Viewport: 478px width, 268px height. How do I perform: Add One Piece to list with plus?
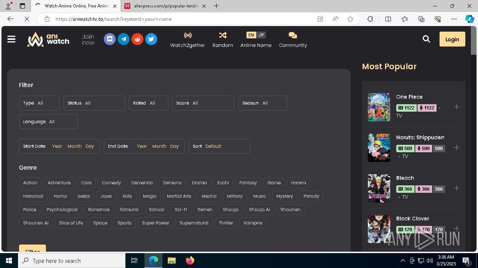click(456, 107)
